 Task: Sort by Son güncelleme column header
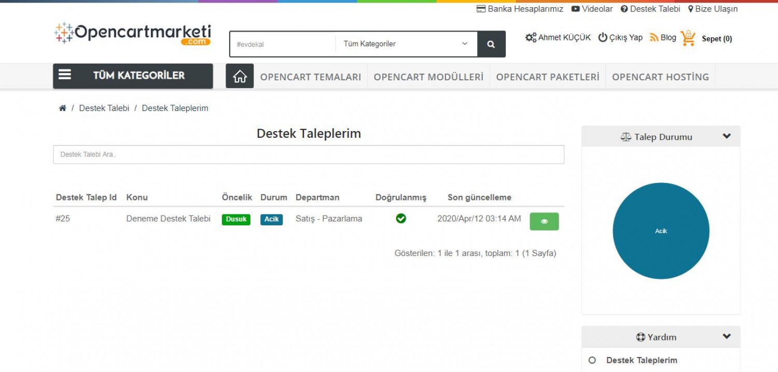[x=479, y=197]
